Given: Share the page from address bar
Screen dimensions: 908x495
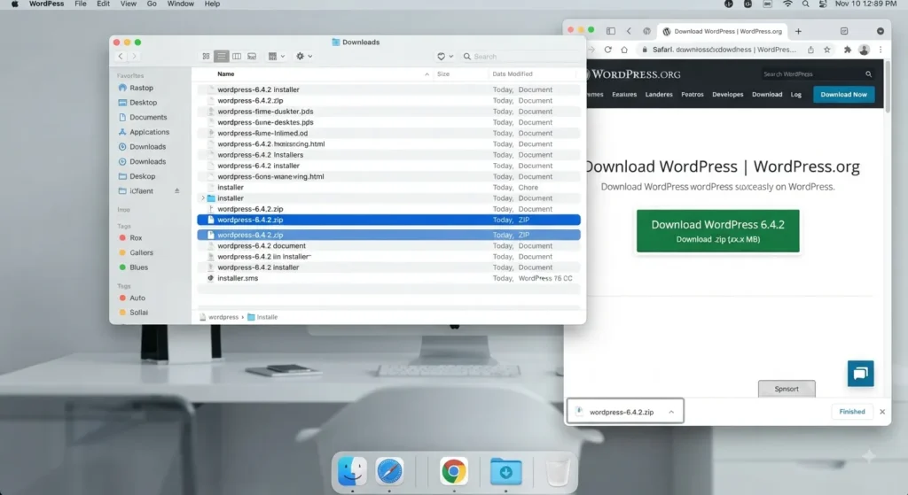Looking at the screenshot, I should coord(810,50).
